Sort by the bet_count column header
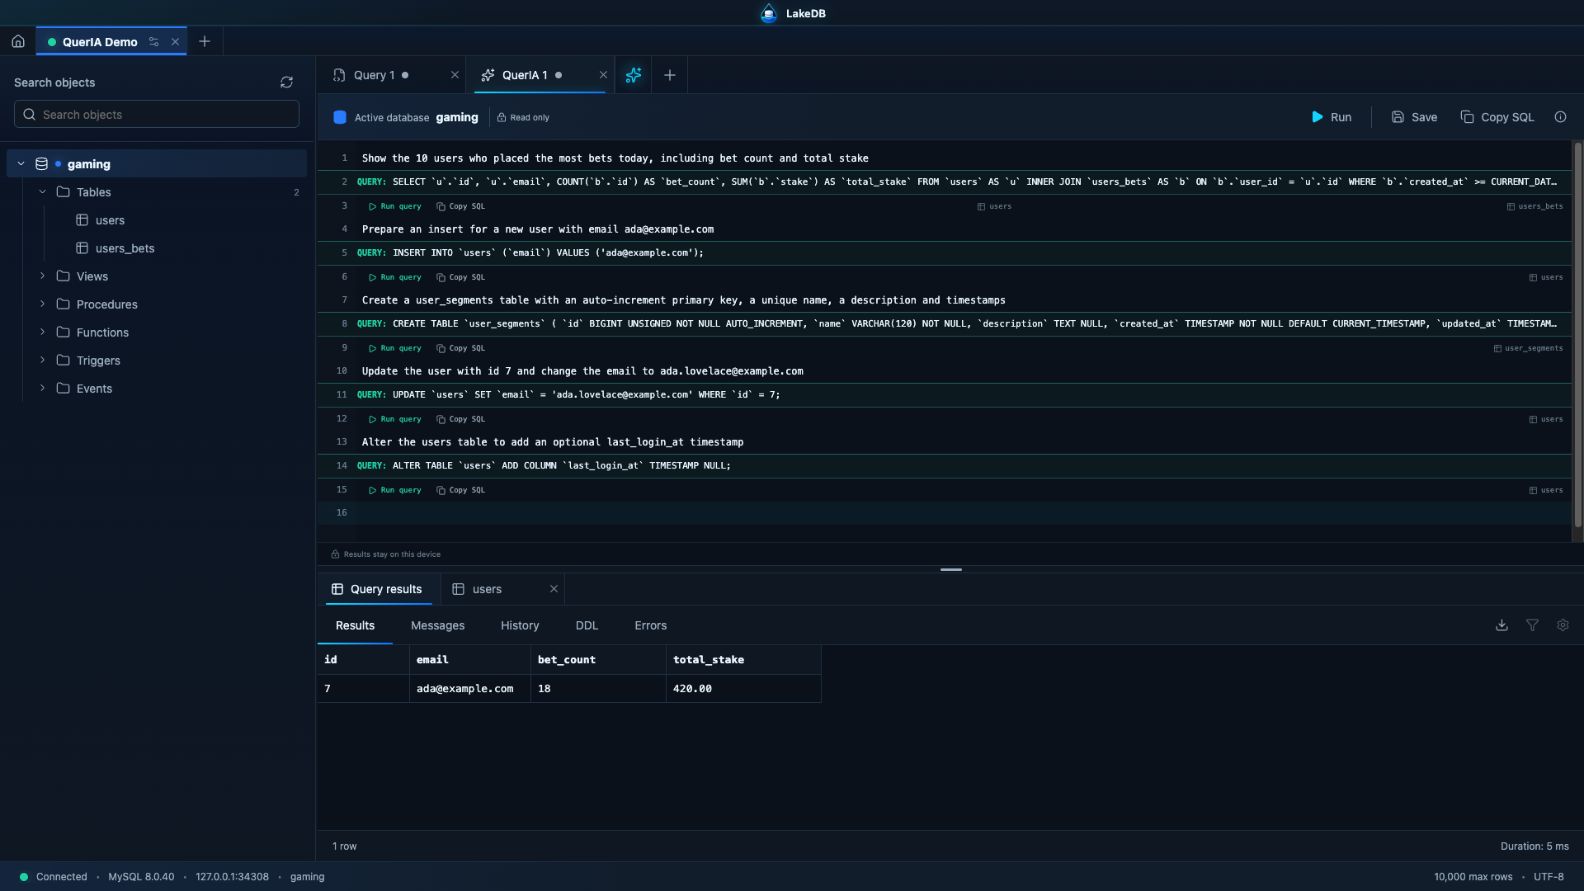 point(598,660)
